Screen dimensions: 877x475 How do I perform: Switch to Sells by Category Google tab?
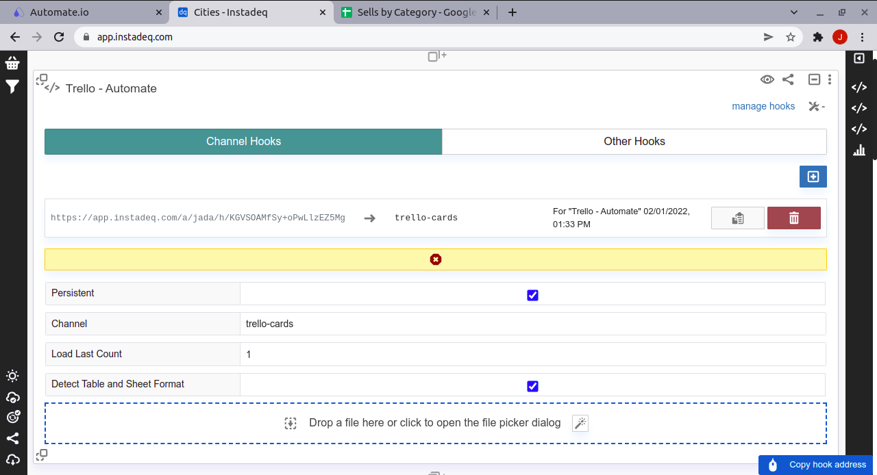(415, 12)
